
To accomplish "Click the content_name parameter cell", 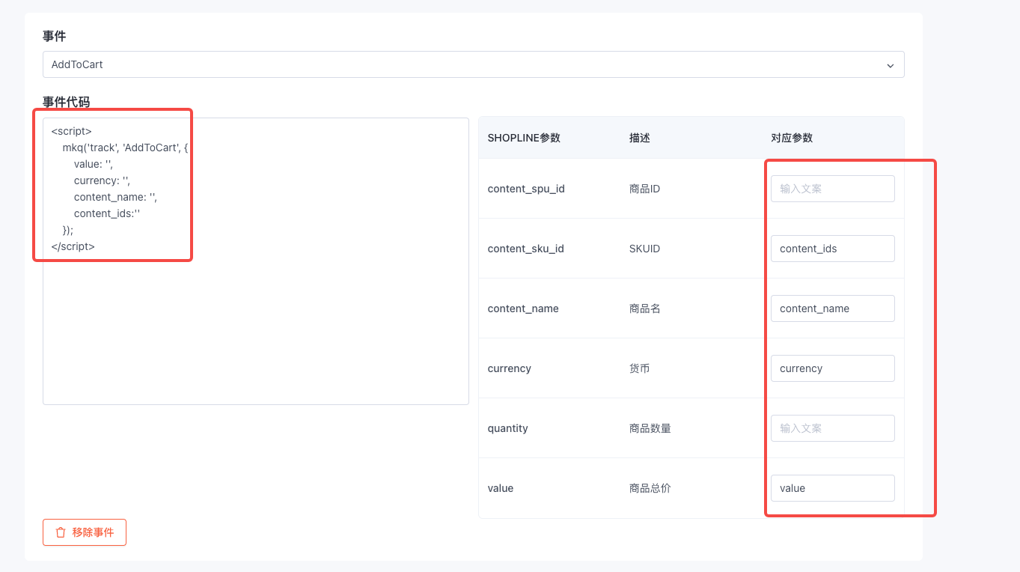I will click(x=523, y=308).
